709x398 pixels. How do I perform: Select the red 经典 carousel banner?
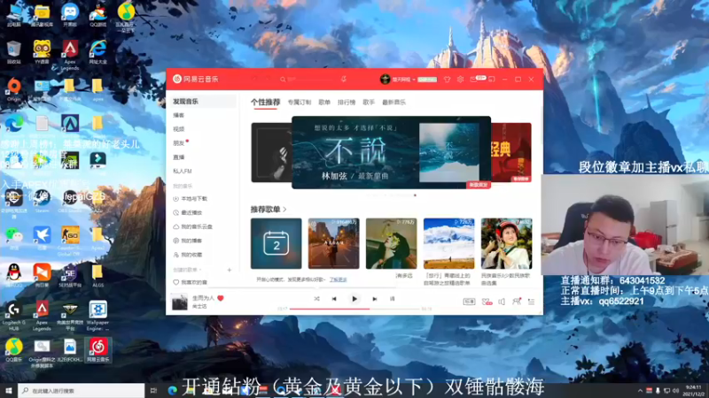(511, 152)
